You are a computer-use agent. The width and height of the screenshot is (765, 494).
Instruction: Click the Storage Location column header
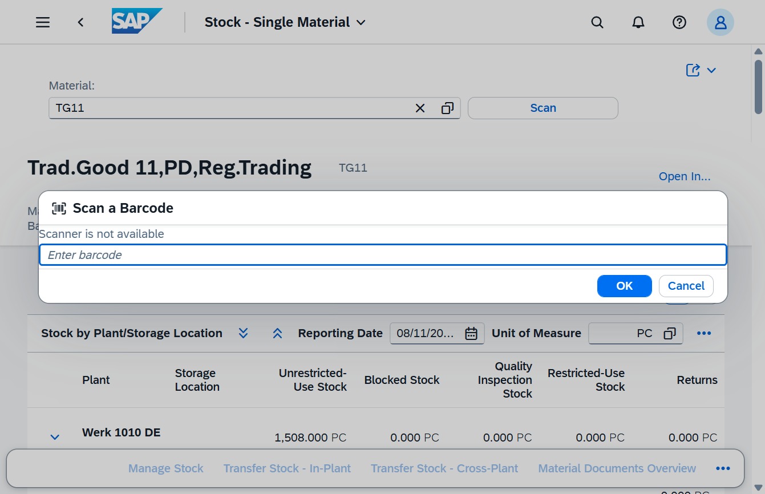coord(197,380)
